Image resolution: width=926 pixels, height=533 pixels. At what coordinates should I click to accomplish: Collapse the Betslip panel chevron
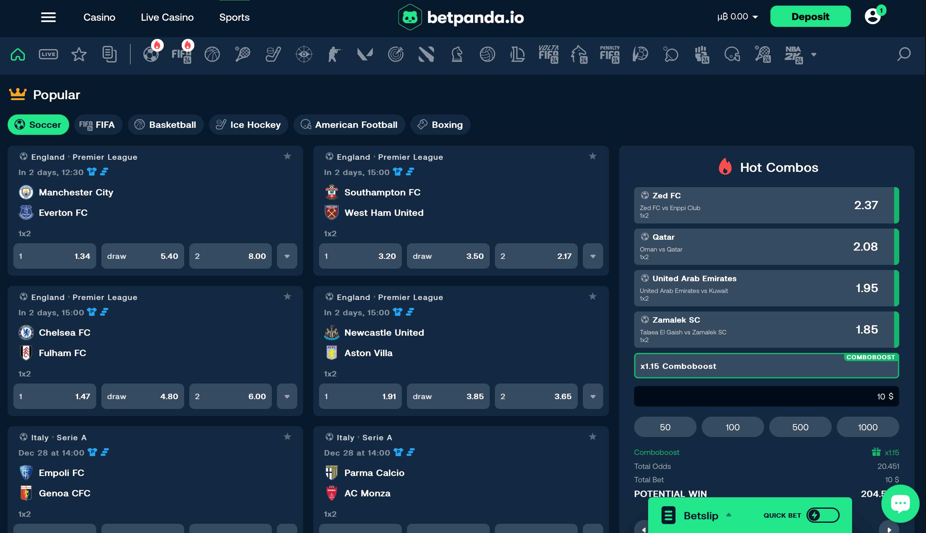(x=729, y=515)
